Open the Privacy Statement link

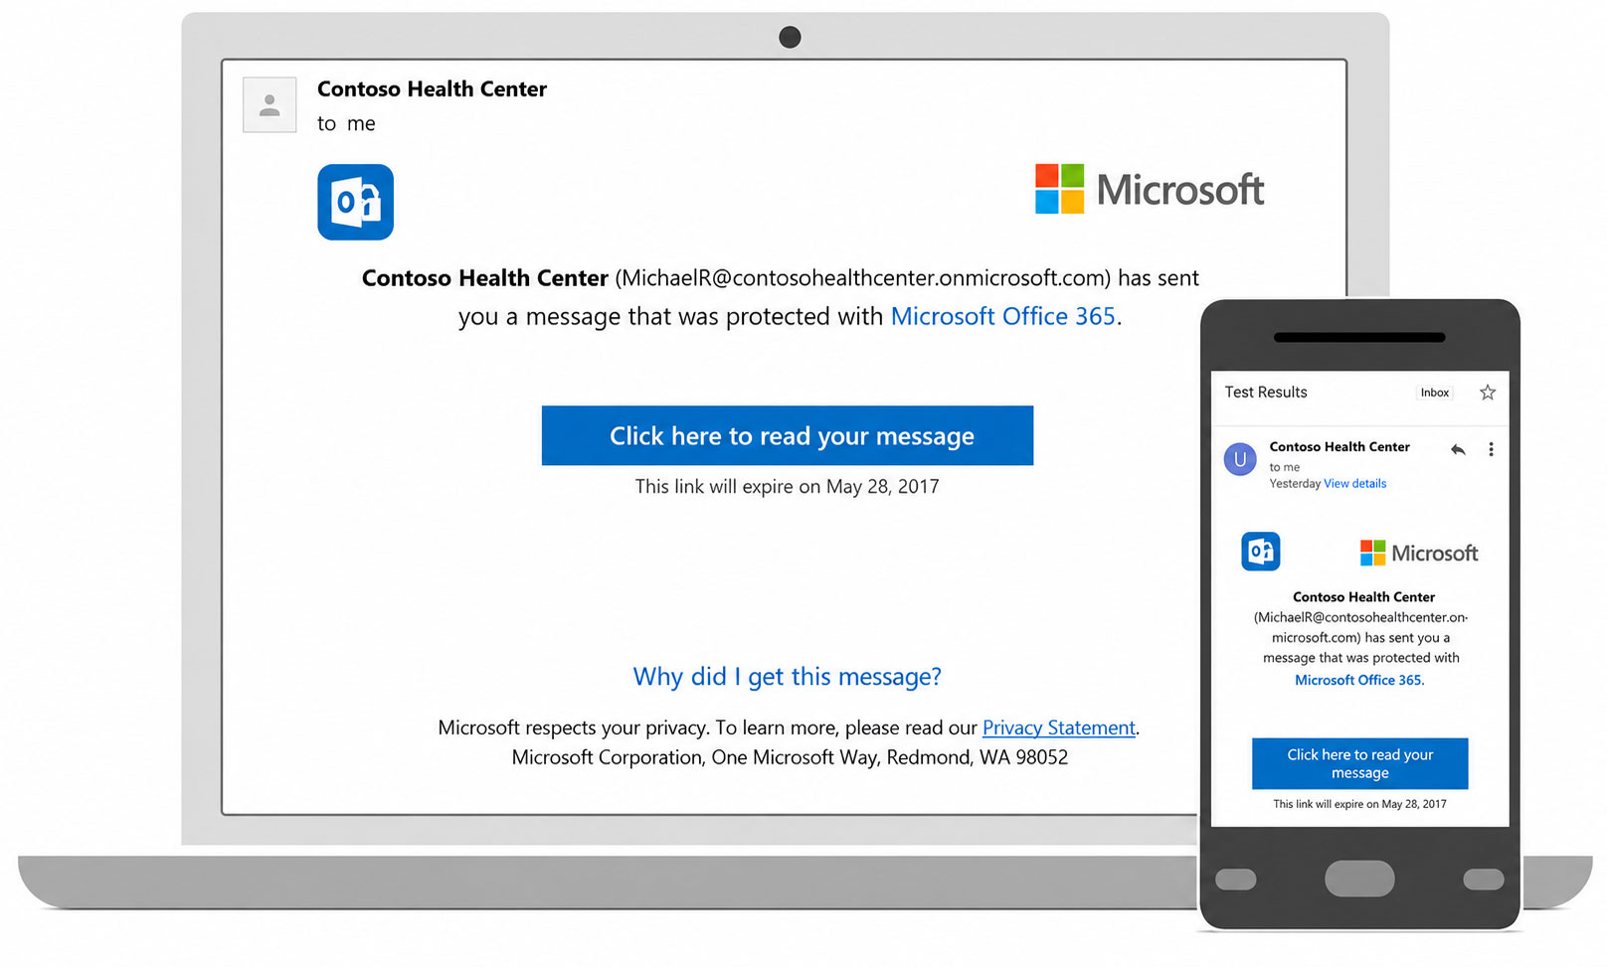click(x=1058, y=727)
